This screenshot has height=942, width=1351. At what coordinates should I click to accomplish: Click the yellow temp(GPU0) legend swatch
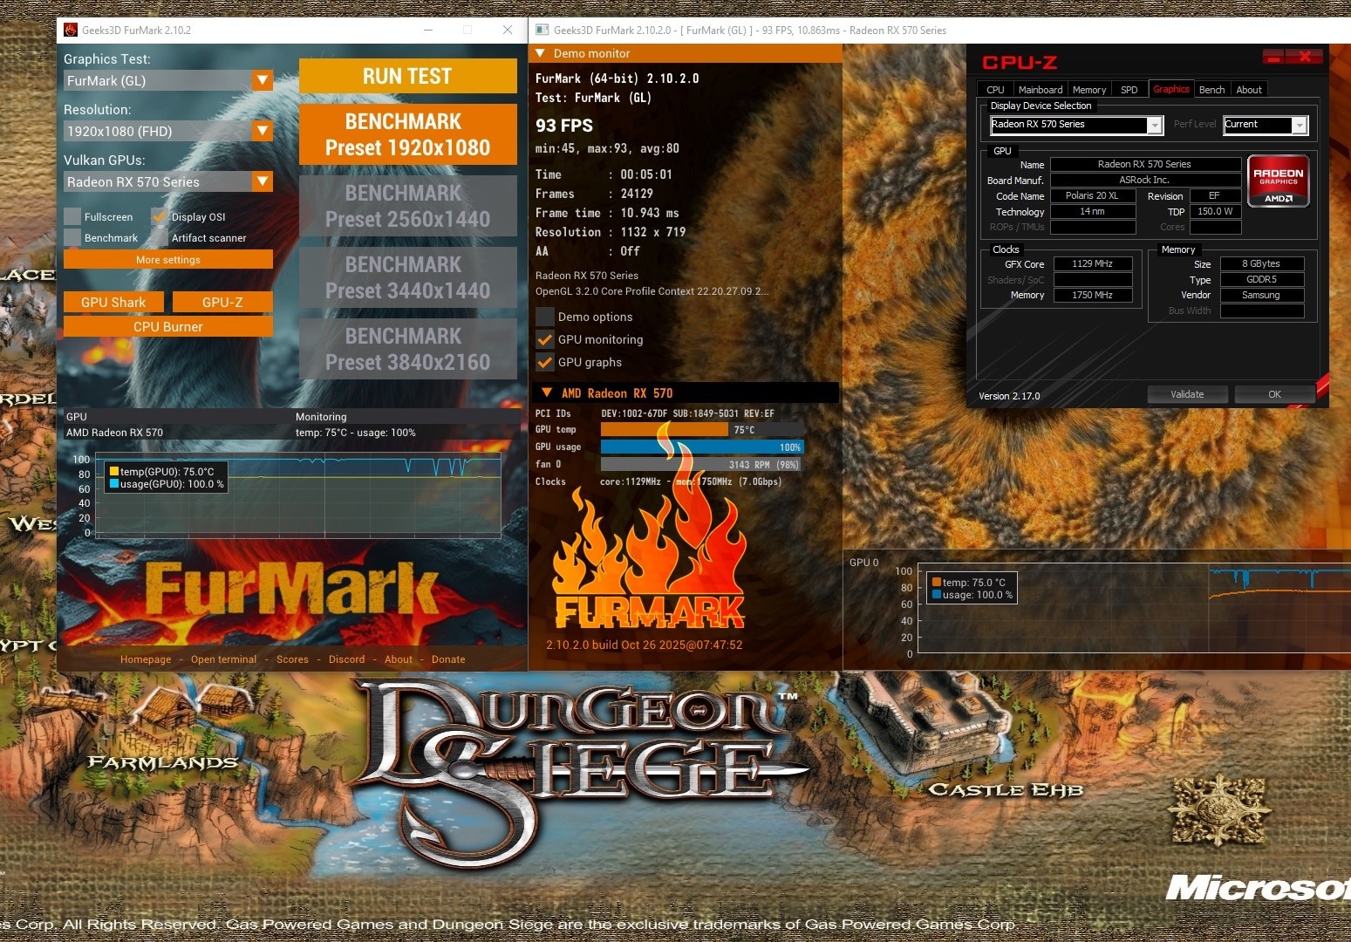click(113, 471)
